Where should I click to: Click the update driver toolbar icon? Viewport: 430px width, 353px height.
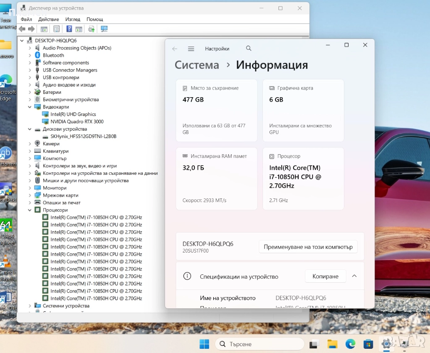(91, 29)
